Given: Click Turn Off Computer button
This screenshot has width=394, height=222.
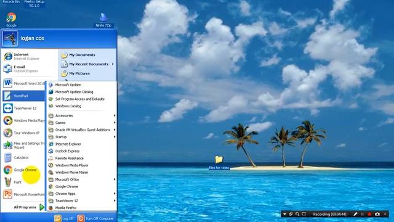Looking at the screenshot, I should [96, 218].
